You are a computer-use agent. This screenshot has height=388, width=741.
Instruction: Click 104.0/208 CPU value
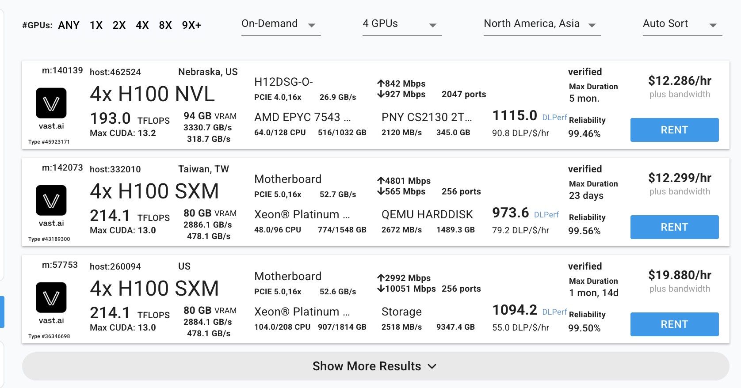point(283,327)
